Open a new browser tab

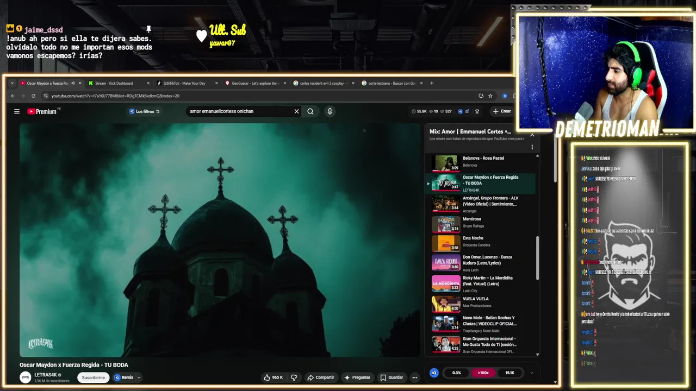coord(432,83)
